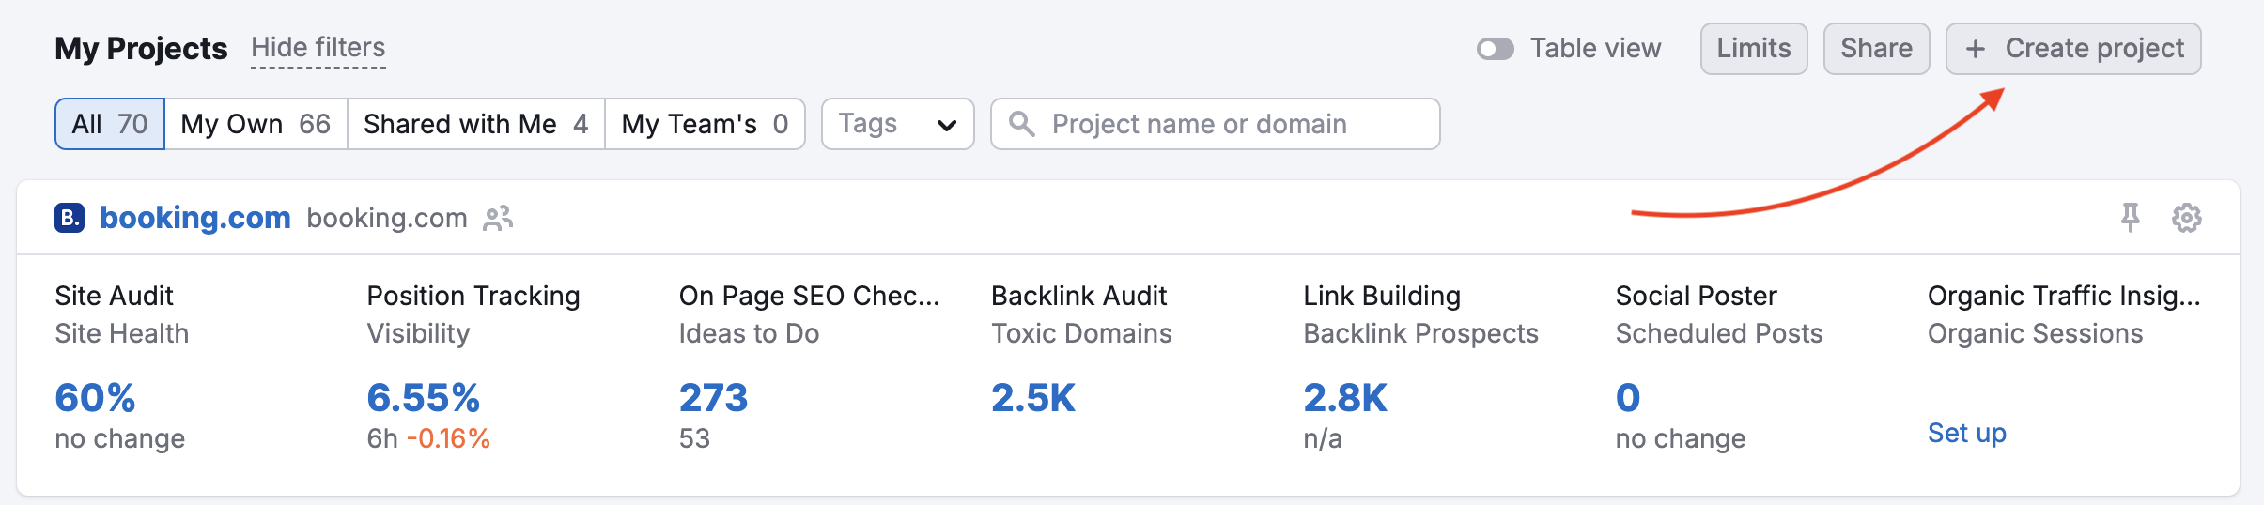Click the Social Poster heading
Screen dimensions: 2264x505
1697,296
